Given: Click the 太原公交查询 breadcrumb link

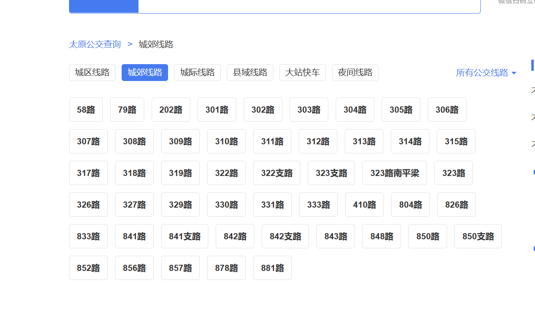Looking at the screenshot, I should pyautogui.click(x=95, y=44).
